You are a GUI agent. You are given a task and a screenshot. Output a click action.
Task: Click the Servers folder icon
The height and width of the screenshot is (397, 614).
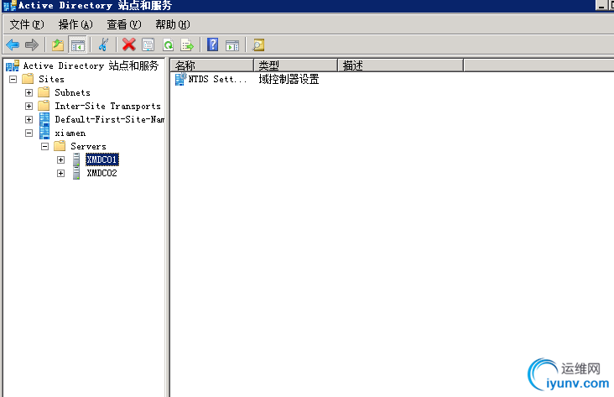pos(60,146)
